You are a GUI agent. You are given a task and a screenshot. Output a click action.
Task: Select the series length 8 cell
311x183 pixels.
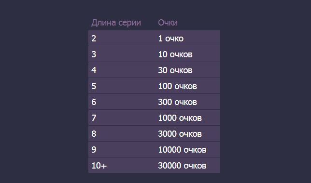tap(122, 133)
